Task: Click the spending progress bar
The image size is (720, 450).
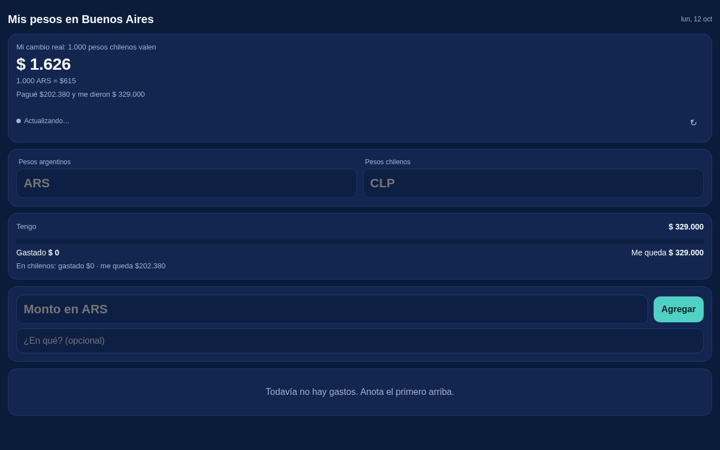Action: click(x=360, y=241)
